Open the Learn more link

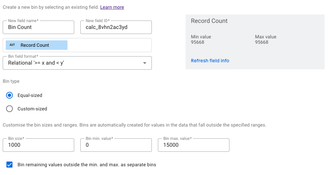[112, 7]
